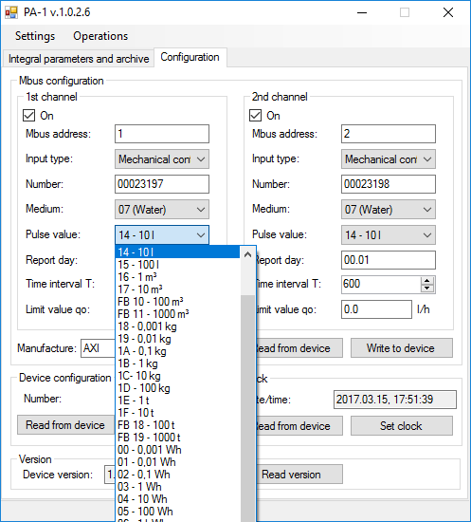Click the PA-1 application icon in title bar
The image size is (471, 522).
tap(11, 12)
